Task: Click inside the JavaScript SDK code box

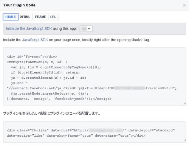Action: (x=94, y=76)
